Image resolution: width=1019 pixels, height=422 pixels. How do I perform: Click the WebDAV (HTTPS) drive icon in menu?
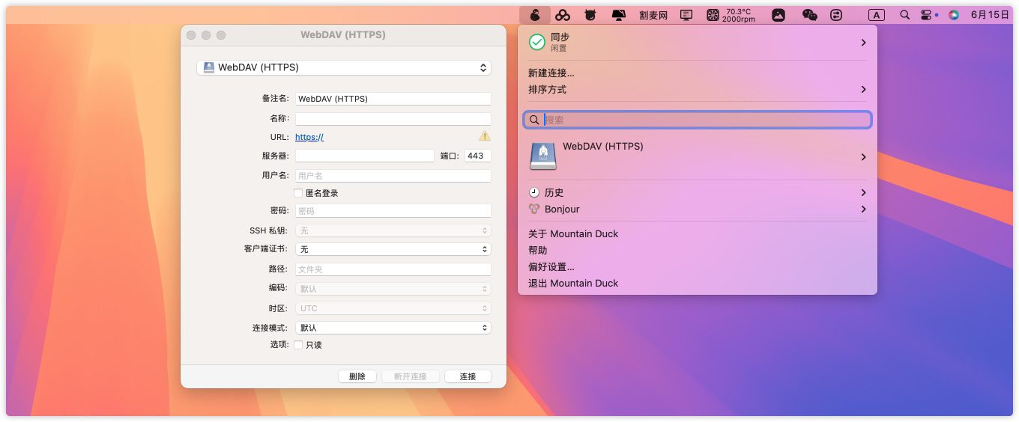click(x=543, y=156)
